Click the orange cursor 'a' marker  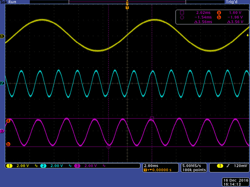8,121
